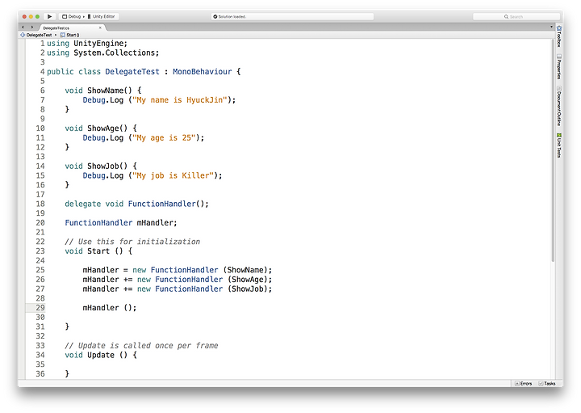Click "delegate void FunctionHandler();" line
Viewport: 581px width, 413px height.
(x=136, y=204)
